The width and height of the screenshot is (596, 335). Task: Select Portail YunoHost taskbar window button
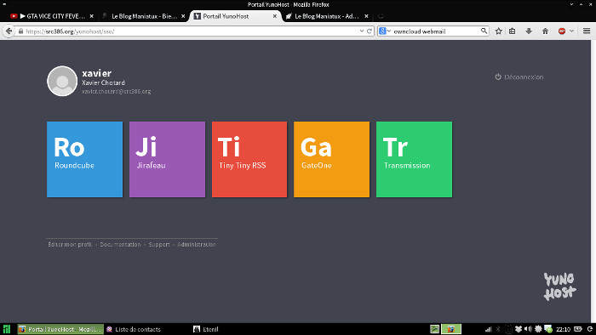click(60, 329)
